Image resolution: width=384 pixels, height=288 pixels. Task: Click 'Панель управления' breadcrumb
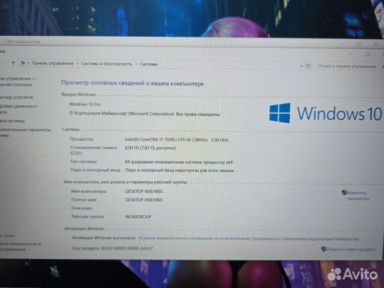click(x=53, y=63)
